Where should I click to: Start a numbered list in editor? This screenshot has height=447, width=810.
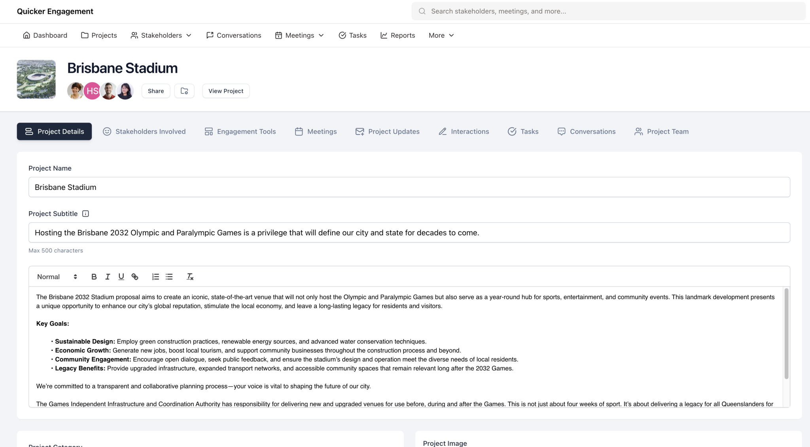pos(155,277)
